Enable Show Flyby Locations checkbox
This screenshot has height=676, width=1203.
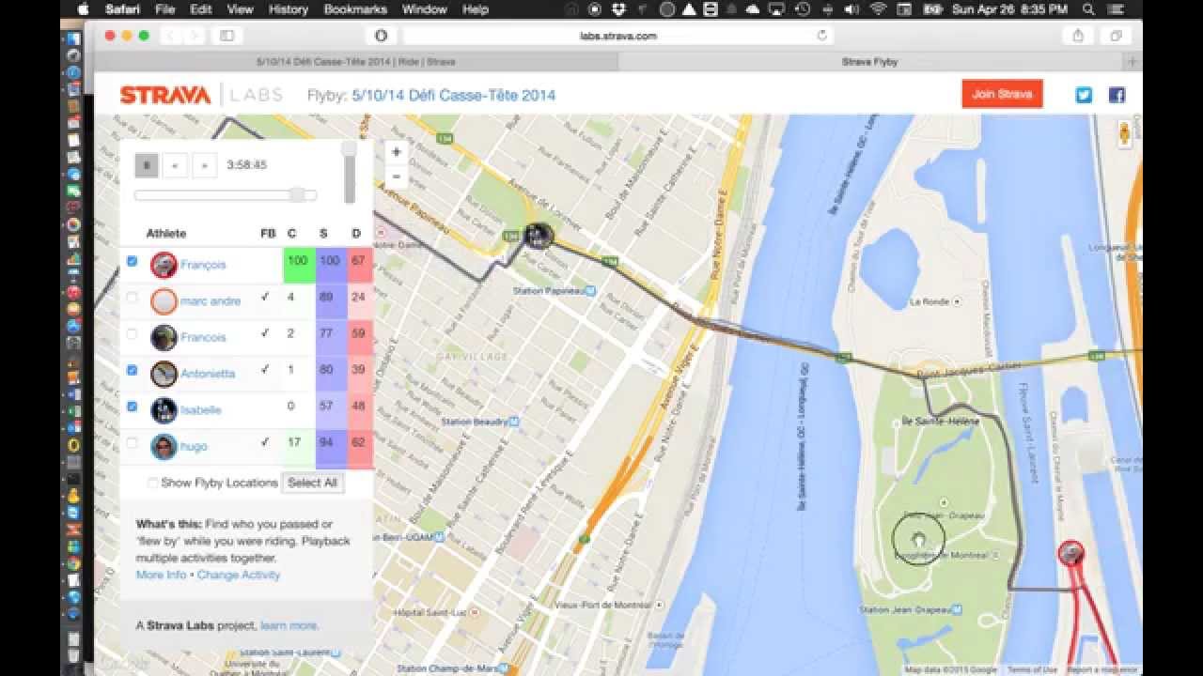point(152,484)
